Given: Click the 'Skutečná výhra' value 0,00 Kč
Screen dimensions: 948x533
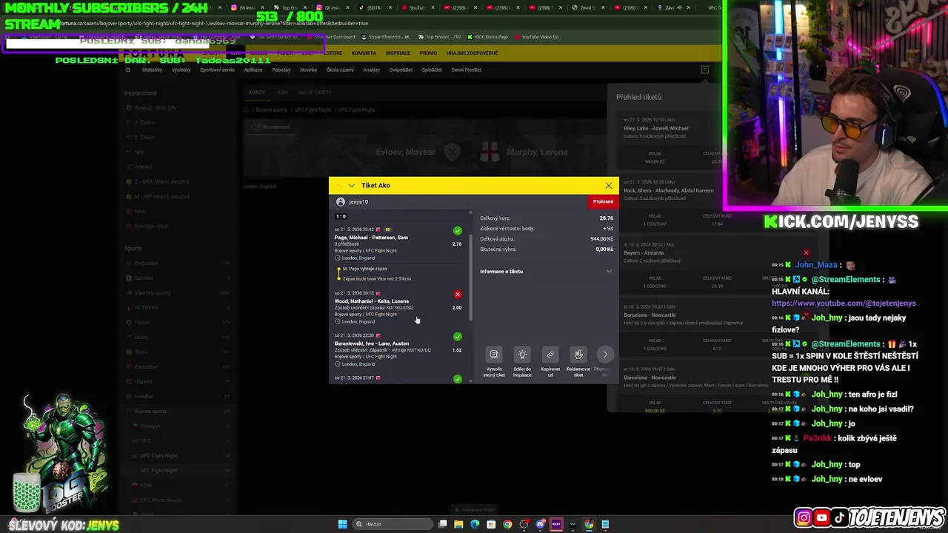Looking at the screenshot, I should tap(604, 249).
